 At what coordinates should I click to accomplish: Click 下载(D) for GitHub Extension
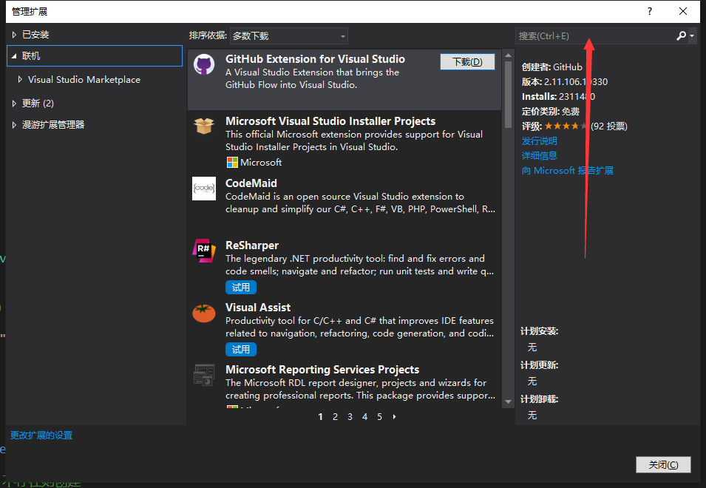(467, 61)
